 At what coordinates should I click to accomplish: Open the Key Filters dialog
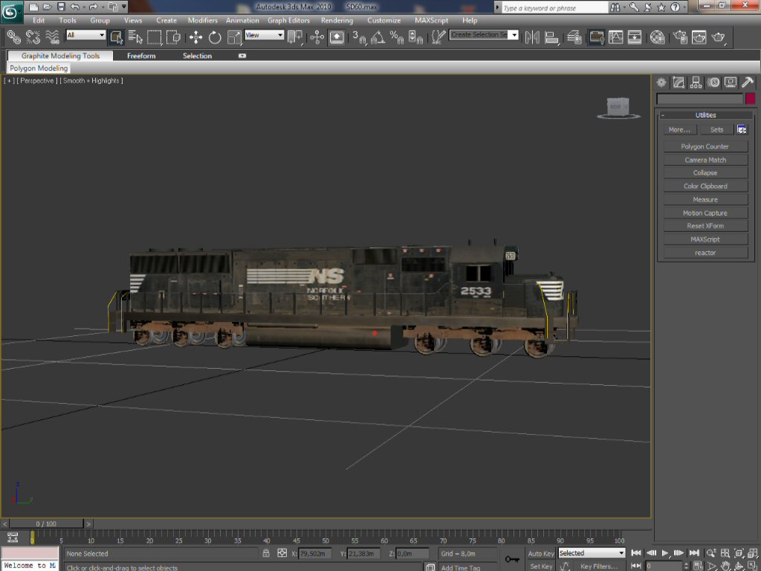(x=599, y=566)
